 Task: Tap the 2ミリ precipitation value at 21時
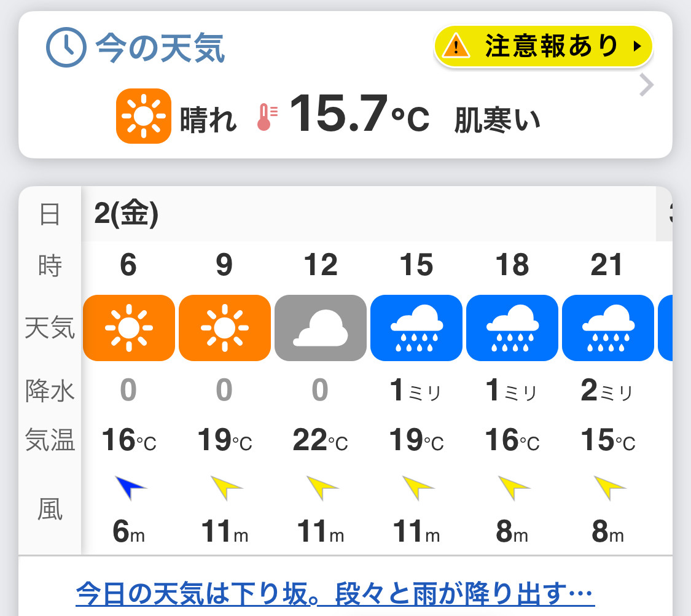click(x=607, y=391)
